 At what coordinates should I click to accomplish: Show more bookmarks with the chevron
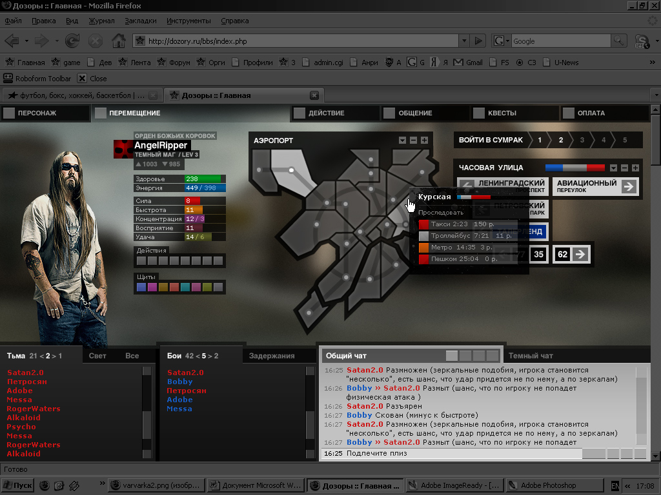652,63
